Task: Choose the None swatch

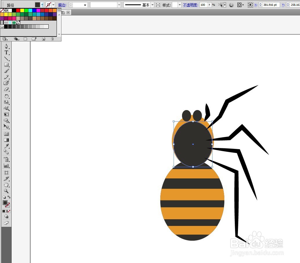Action: click(x=2, y=10)
